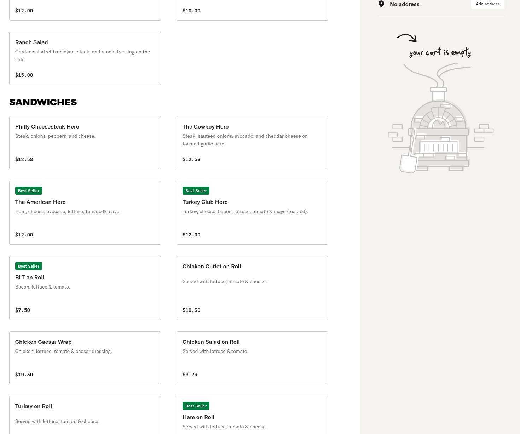Click the Best Seller badge on American Hero
520x434 pixels.
click(x=29, y=191)
